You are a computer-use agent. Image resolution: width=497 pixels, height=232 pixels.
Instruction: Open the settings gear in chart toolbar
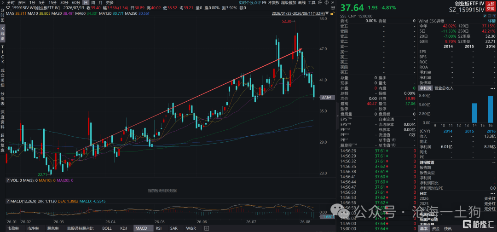(320, 3)
